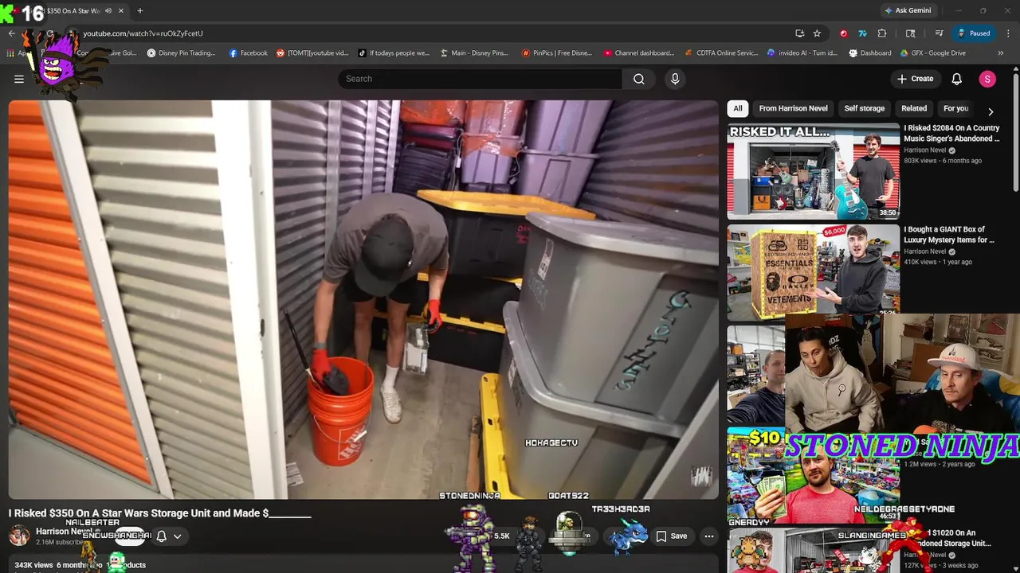Open the Dashboard bookmark
This screenshot has height=573, width=1020.
coord(870,53)
